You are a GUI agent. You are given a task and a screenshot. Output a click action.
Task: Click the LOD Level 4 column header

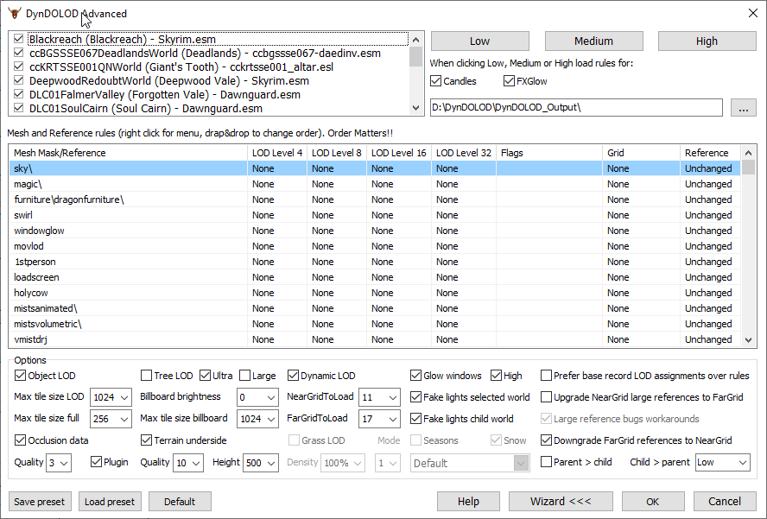point(277,153)
